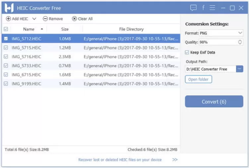
Task: Uncheck the IMG_5715.HEIC checkbox
Action: 6,48
